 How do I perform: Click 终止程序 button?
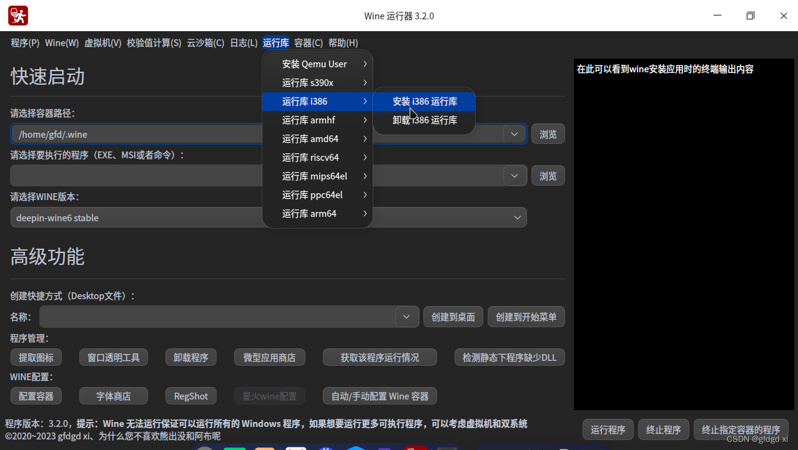pyautogui.click(x=664, y=429)
